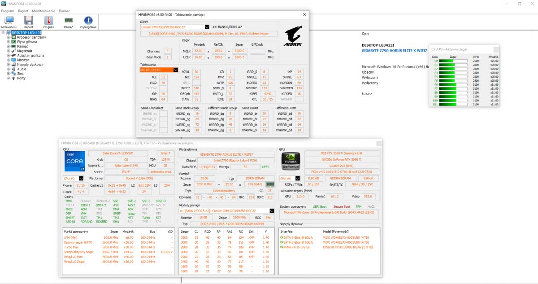Open the Raport menu

coord(23,10)
